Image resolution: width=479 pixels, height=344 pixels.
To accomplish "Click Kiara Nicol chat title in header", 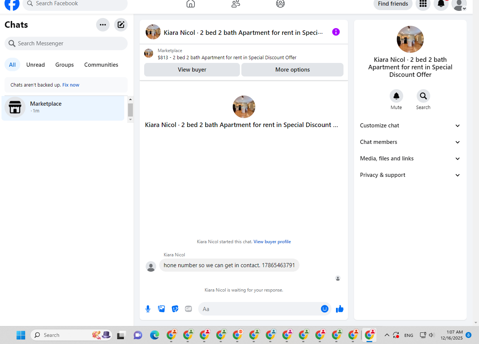I will click(x=243, y=33).
